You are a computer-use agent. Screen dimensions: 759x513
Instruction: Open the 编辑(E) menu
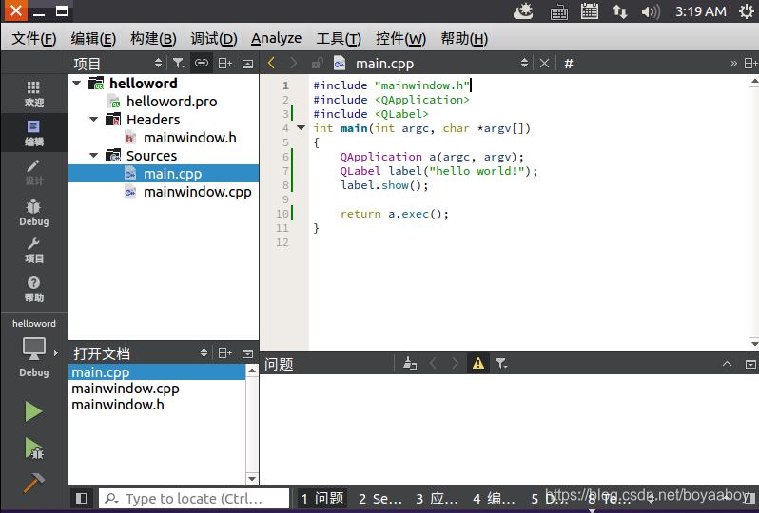[93, 39]
